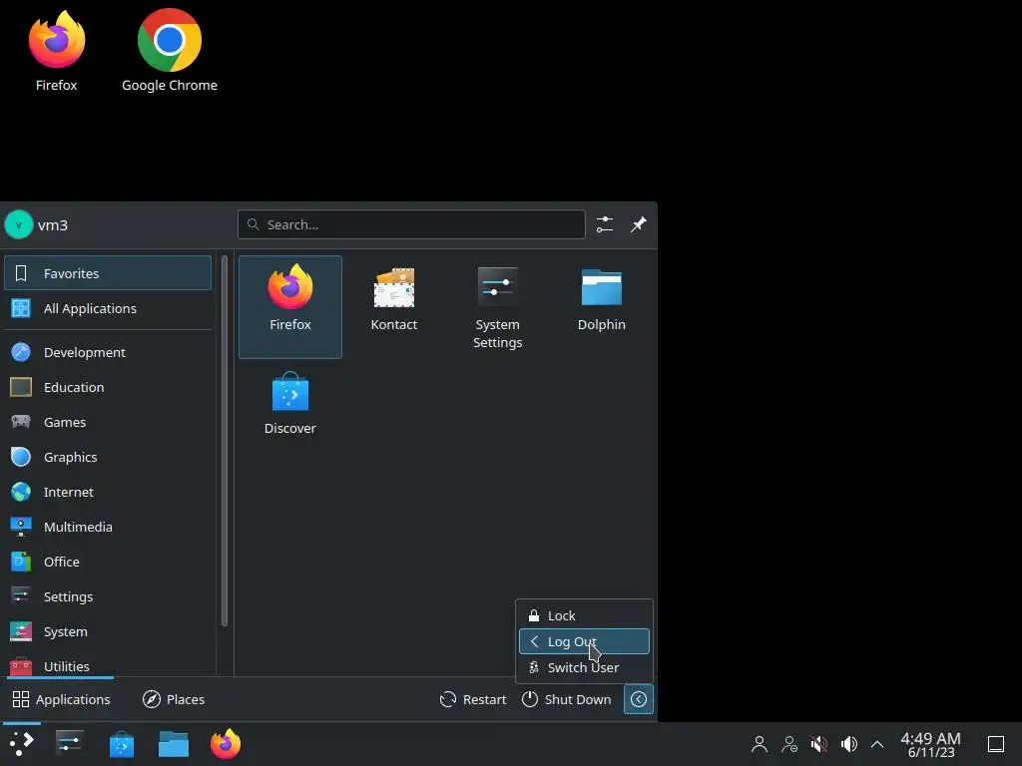1022x766 pixels.
Task: Open Firefox desktop shortcut icon
Action: [57, 40]
